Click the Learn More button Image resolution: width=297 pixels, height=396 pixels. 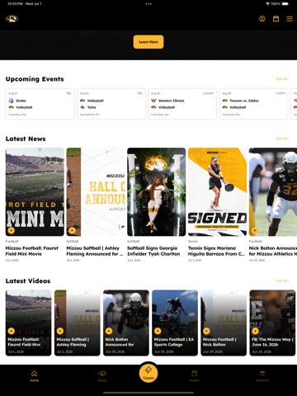click(148, 42)
